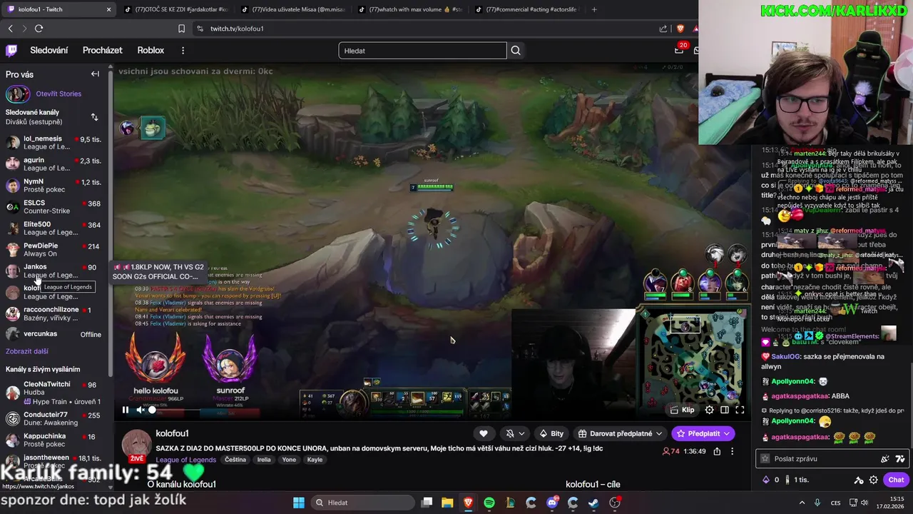
Task: Go to the Sledování tab
Action: pos(49,51)
